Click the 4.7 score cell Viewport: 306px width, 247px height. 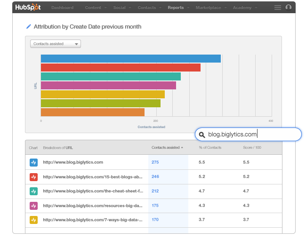(x=246, y=191)
